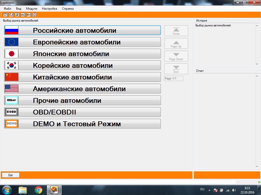Click the End navigation button
The height and width of the screenshot is (195, 261).
pos(176,69)
